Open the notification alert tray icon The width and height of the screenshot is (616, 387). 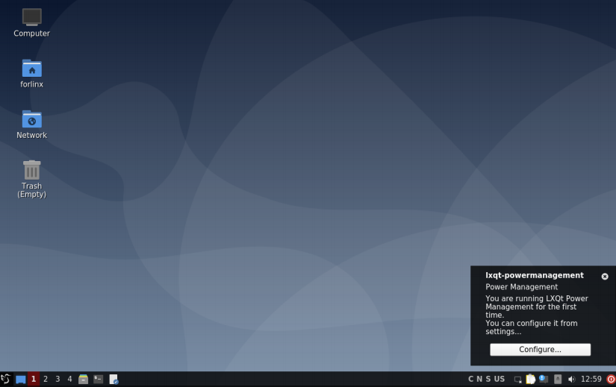pos(544,379)
